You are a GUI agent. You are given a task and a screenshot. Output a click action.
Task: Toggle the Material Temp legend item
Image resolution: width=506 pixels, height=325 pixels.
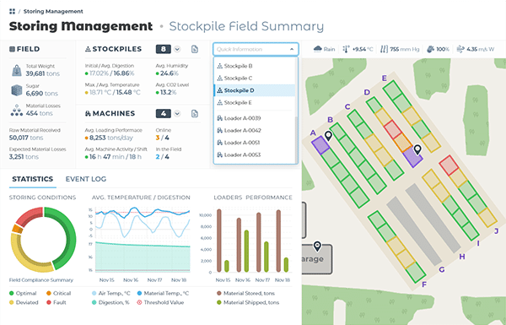tap(163, 293)
